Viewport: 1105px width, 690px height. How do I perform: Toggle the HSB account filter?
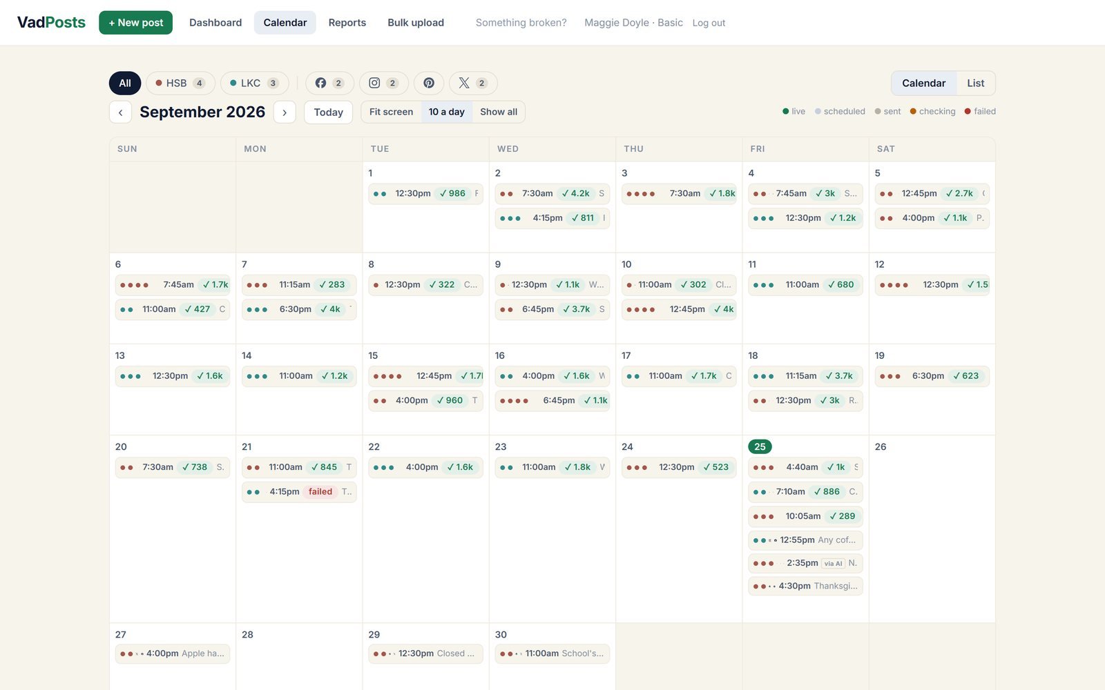click(180, 83)
